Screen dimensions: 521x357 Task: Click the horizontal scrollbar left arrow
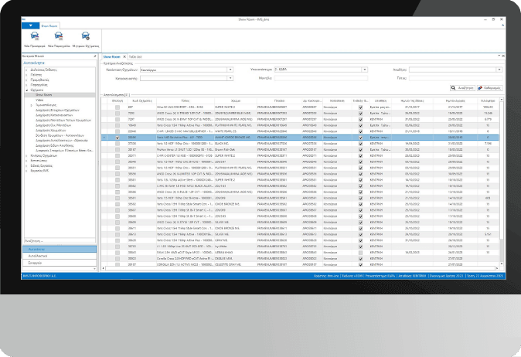[104, 268]
